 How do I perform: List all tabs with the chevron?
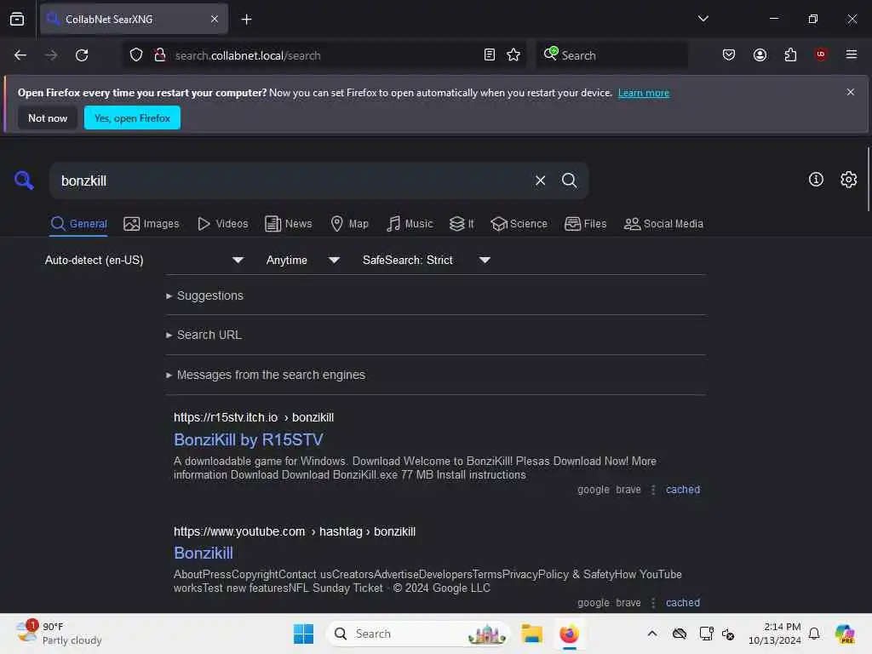coord(703,19)
